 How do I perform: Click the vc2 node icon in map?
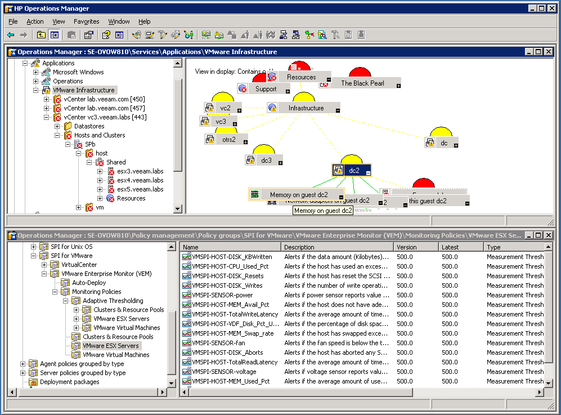click(210, 108)
